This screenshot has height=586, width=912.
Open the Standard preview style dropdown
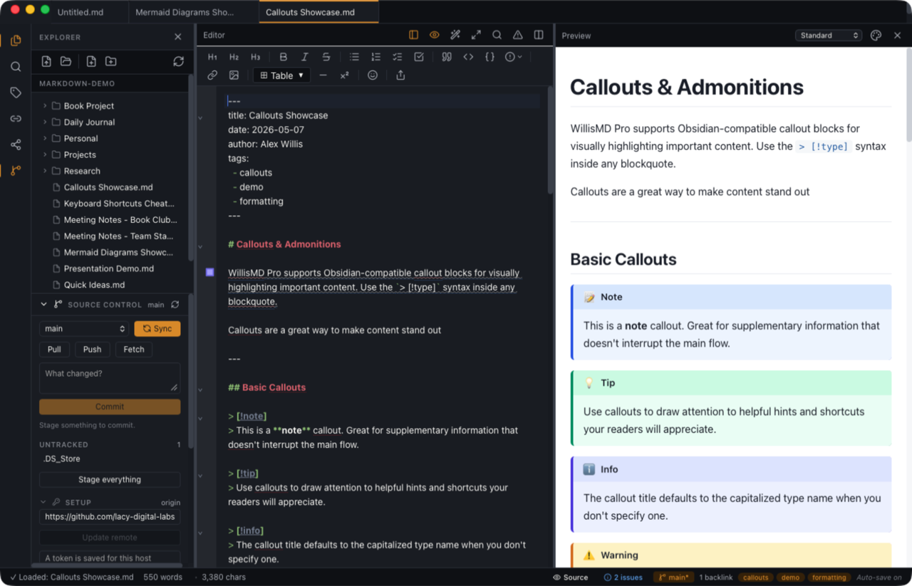click(829, 36)
